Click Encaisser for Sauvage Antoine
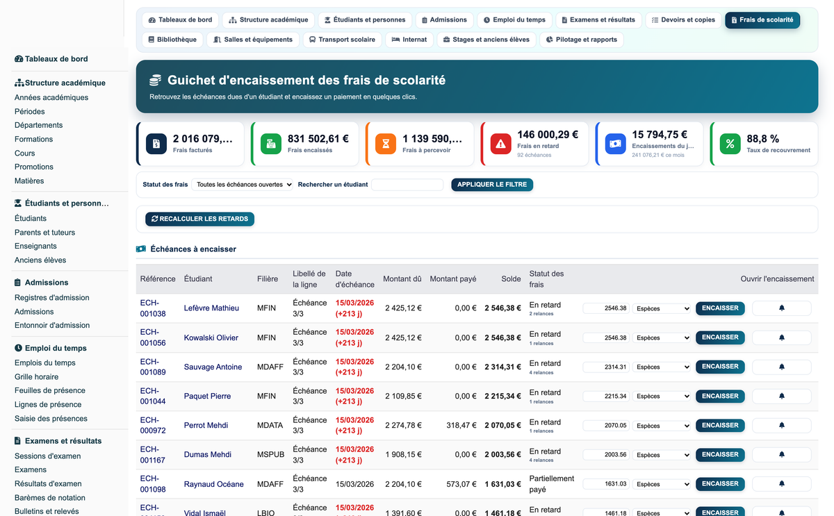The width and height of the screenshot is (834, 516). coord(720,367)
